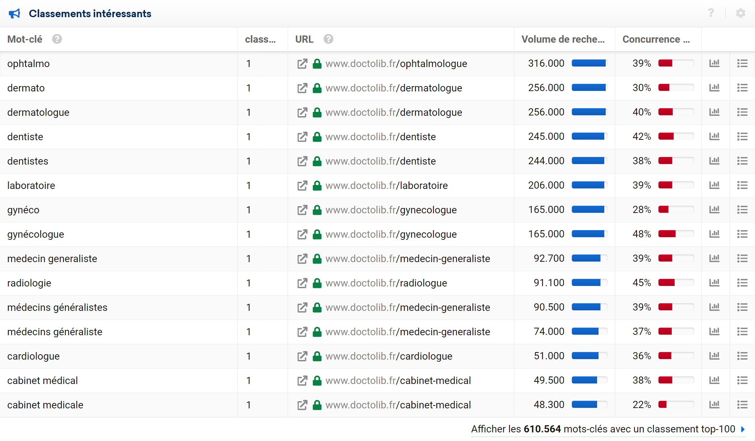Viewport: 755px width, 441px height.
Task: Open the Classements intéressants panel title
Action: 90,14
